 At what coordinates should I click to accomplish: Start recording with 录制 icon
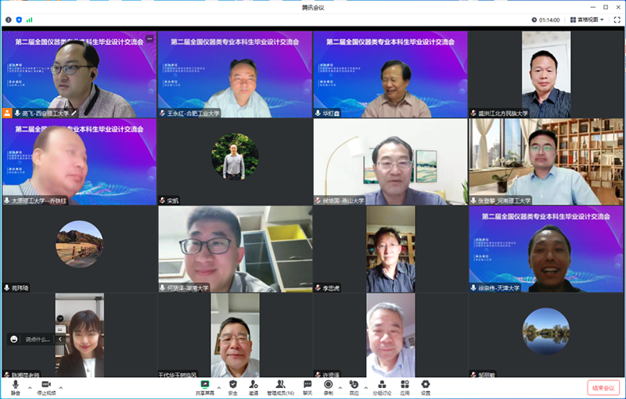coord(329,386)
